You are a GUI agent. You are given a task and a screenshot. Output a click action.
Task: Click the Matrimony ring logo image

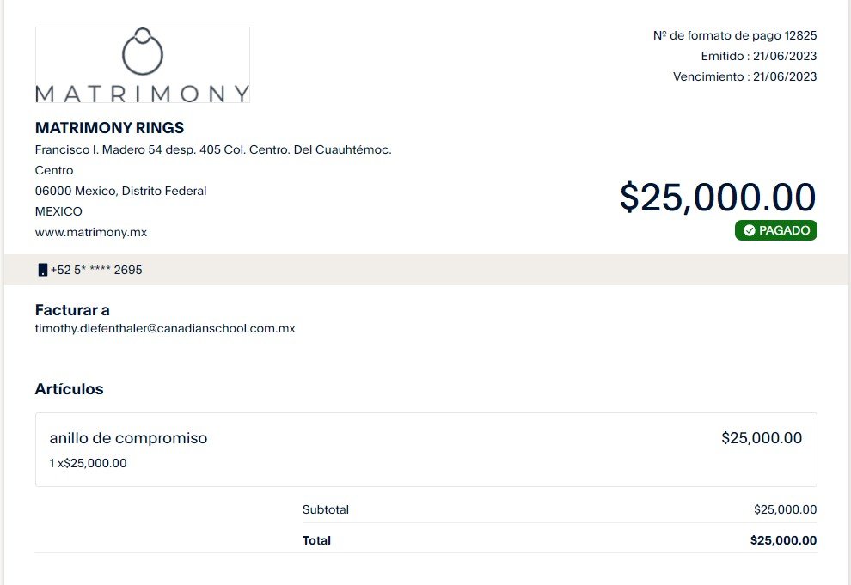pyautogui.click(x=142, y=65)
